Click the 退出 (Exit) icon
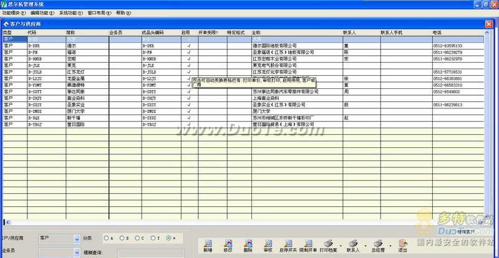The height and width of the screenshot is (258, 499). pos(403,246)
